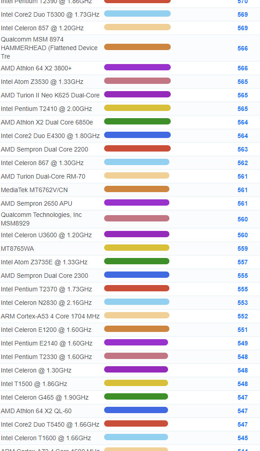Open AMD Athlon 64 X2 3800+ link
Image resolution: width=260 pixels, height=451 pixels.
click(36, 68)
